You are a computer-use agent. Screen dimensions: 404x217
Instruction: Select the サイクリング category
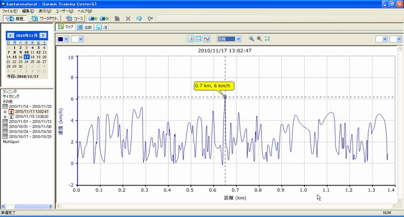pyautogui.click(x=11, y=96)
